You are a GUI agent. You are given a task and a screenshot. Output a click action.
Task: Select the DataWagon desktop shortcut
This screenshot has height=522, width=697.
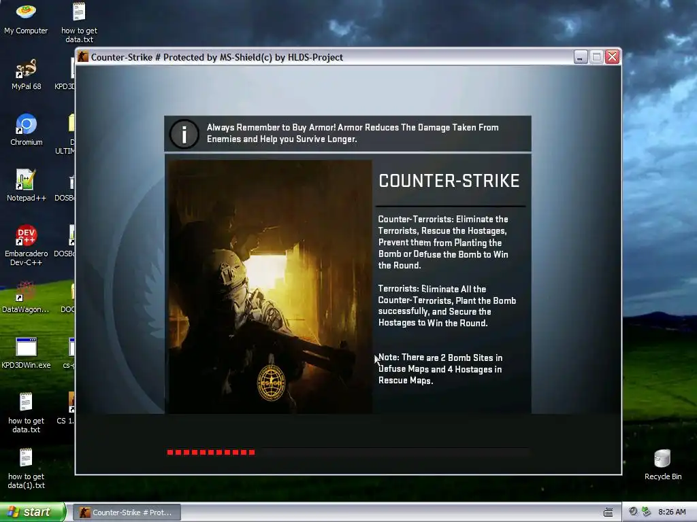(26, 297)
